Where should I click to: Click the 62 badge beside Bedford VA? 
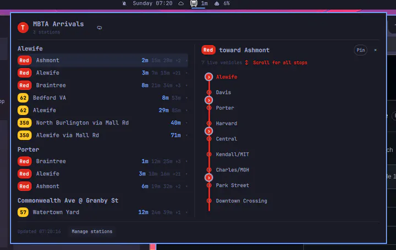[23, 98]
